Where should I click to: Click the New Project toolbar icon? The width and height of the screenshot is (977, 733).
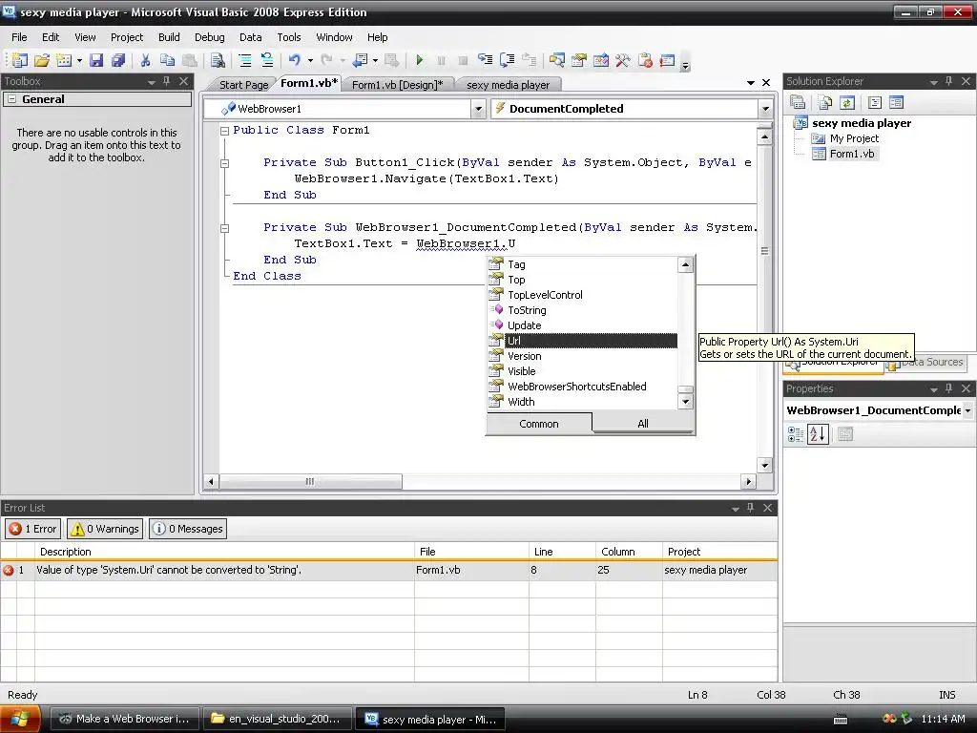click(19, 60)
